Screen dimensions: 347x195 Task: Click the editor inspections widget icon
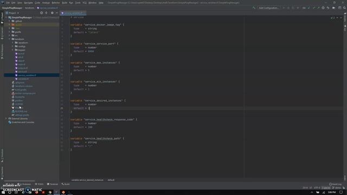coord(332,18)
